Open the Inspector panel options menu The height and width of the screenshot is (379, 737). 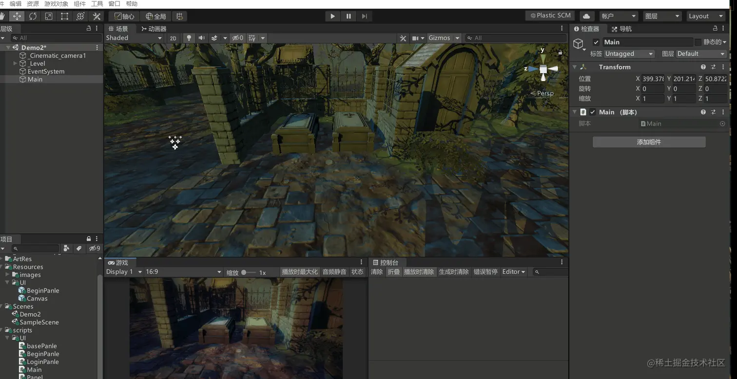(x=723, y=28)
